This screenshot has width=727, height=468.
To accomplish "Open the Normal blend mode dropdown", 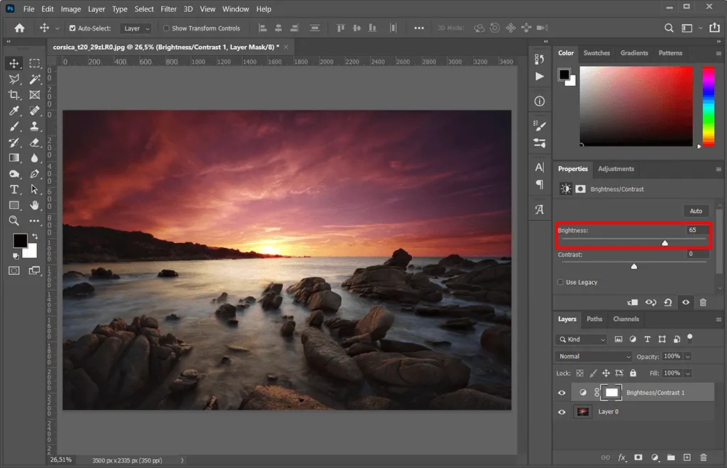I will click(594, 356).
